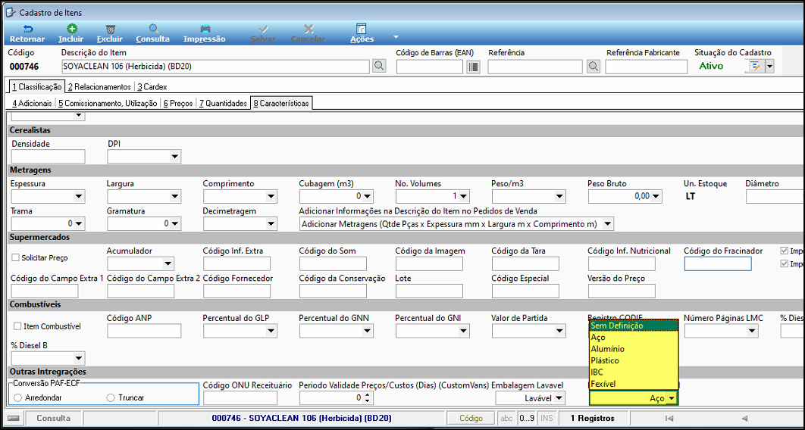Choose Aço option in dropdown list
The image size is (805, 430).
(634, 338)
